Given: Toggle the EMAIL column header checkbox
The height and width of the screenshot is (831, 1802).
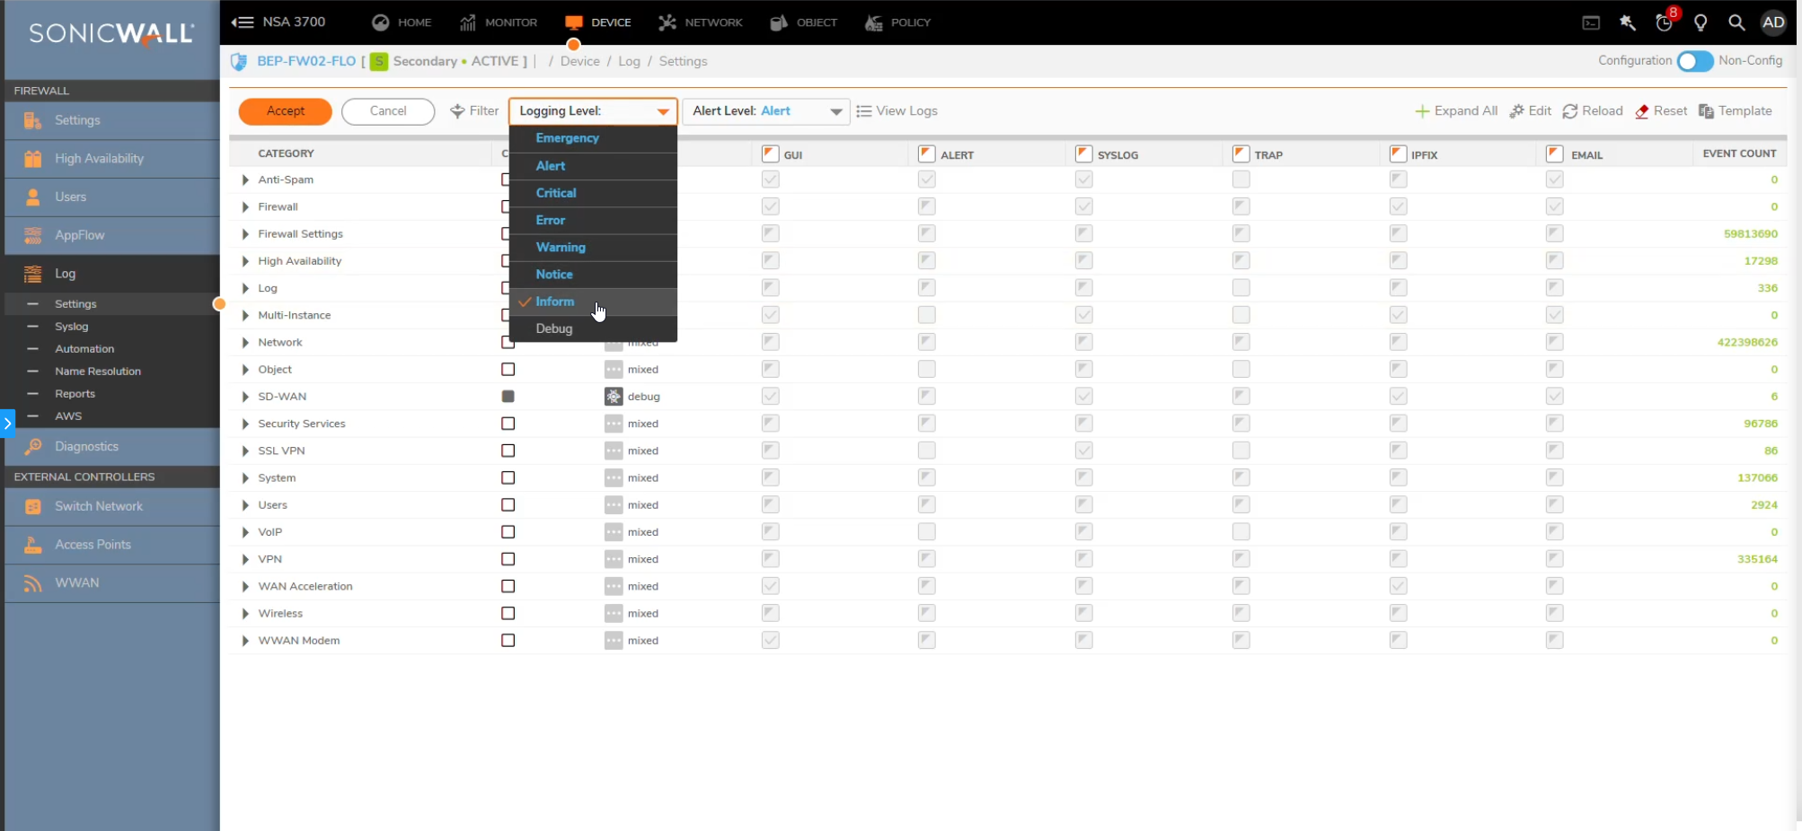Looking at the screenshot, I should [x=1554, y=153].
